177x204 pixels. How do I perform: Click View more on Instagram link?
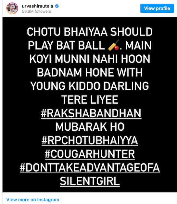pyautogui.click(x=33, y=199)
